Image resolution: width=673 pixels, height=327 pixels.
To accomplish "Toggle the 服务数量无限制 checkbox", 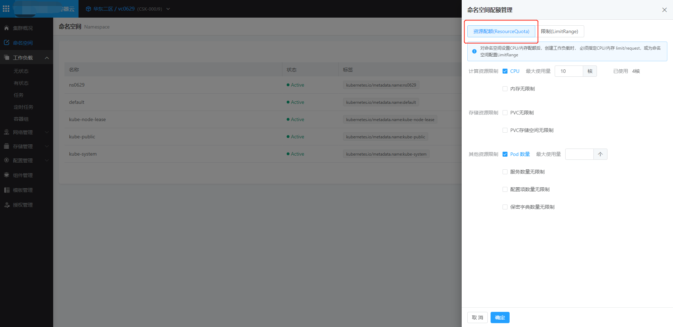I will [x=505, y=172].
